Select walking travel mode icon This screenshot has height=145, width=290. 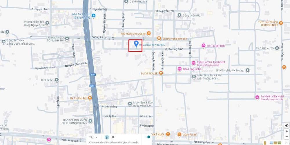pyautogui.click(x=107, y=137)
